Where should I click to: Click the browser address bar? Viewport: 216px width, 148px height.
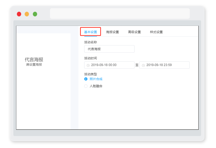click(120, 13)
